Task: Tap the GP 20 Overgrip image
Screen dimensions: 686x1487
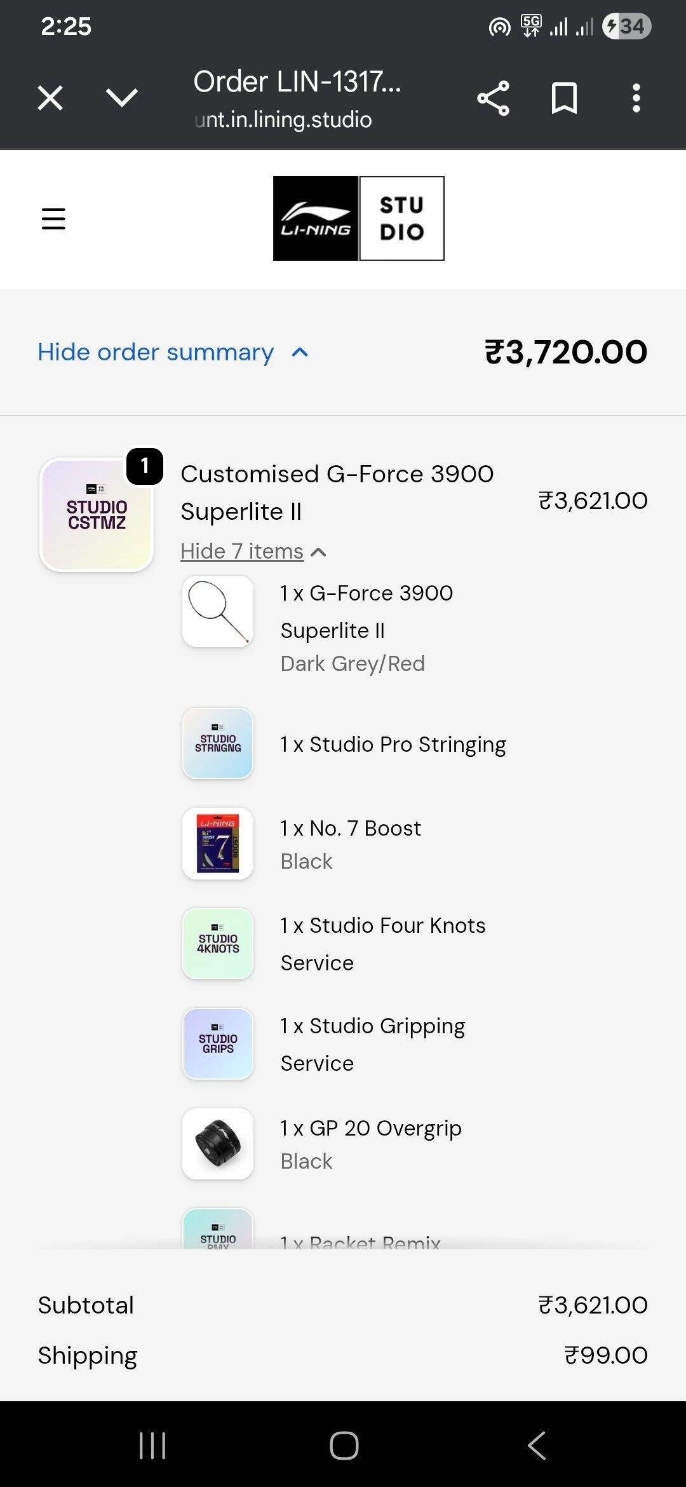Action: coord(218,1144)
